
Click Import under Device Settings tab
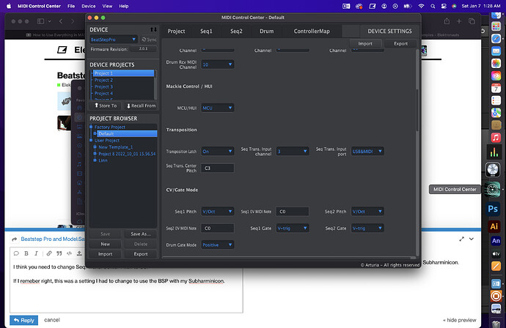pos(365,43)
